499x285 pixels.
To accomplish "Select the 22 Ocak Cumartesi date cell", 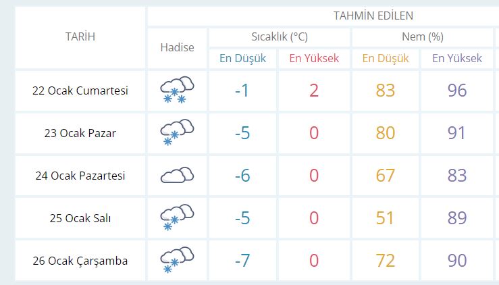I will pyautogui.click(x=80, y=90).
